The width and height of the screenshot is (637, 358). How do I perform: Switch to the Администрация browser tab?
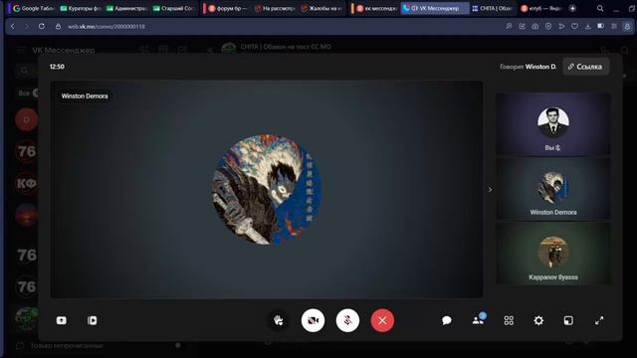tap(126, 8)
